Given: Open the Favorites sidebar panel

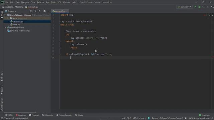Looking at the screenshot, I should point(2,90).
